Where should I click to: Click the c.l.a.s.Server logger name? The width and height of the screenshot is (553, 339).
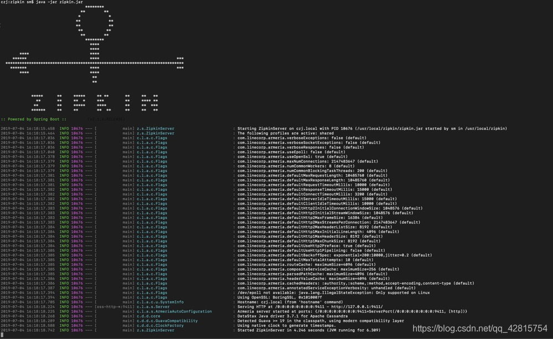(153, 307)
